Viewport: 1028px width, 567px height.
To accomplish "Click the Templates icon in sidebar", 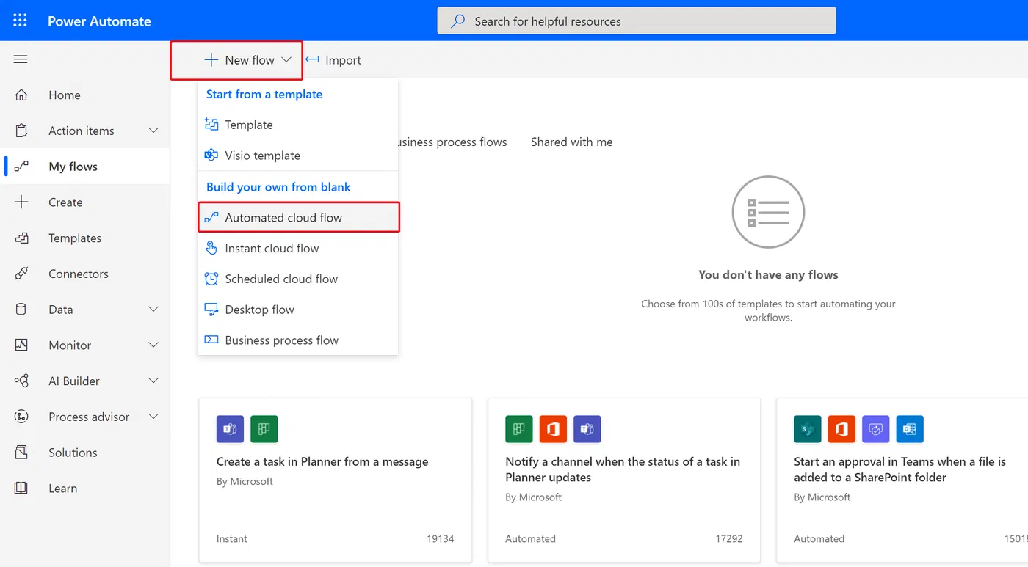I will tap(21, 238).
